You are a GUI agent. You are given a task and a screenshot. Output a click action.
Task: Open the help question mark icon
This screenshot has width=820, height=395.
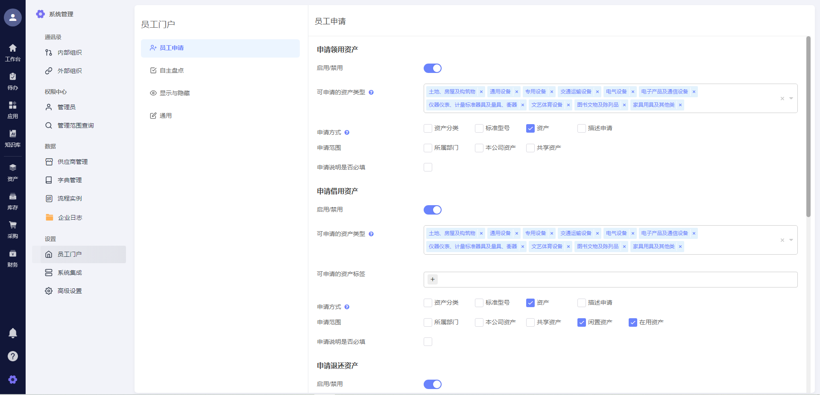coord(13,356)
